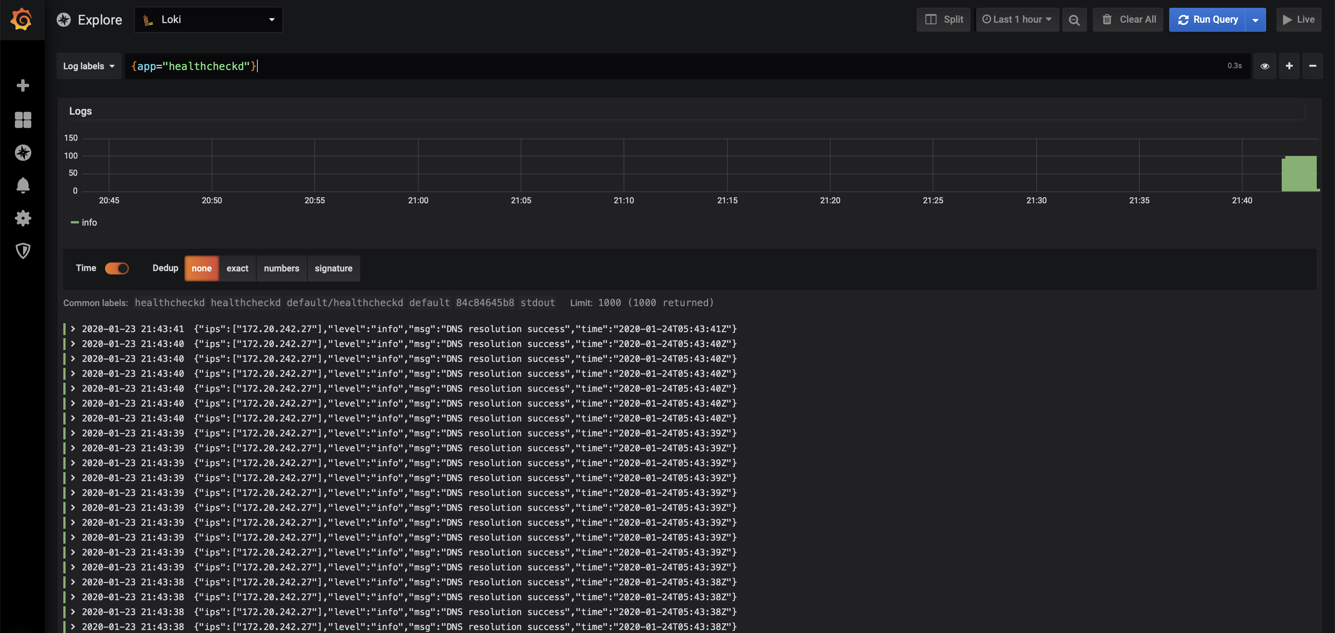Open Alerting bell icon in sidebar
Screen dimensions: 1335x633
pos(23,185)
